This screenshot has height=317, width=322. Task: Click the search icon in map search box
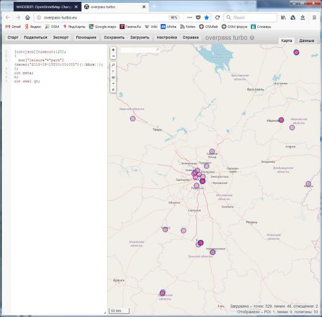pyautogui.click(x=158, y=50)
